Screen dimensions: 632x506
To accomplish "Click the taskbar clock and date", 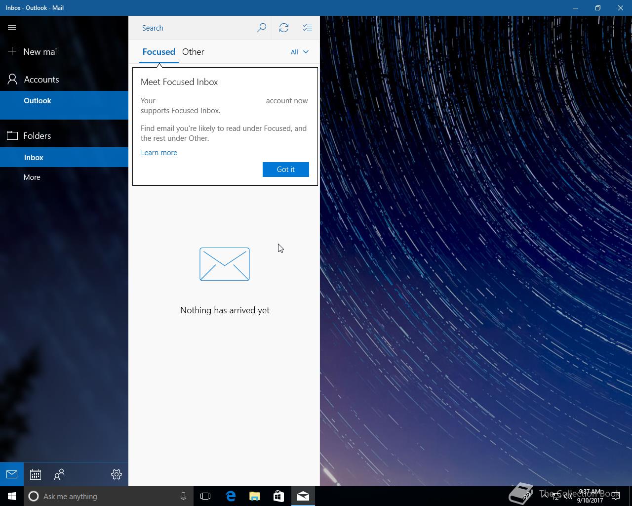I will (x=590, y=496).
